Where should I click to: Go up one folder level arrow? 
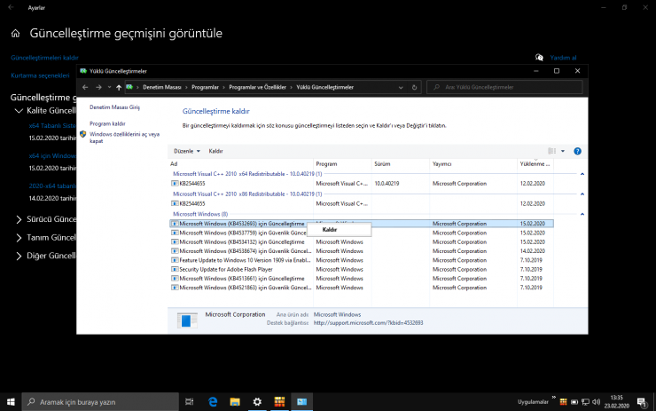pyautogui.click(x=119, y=87)
